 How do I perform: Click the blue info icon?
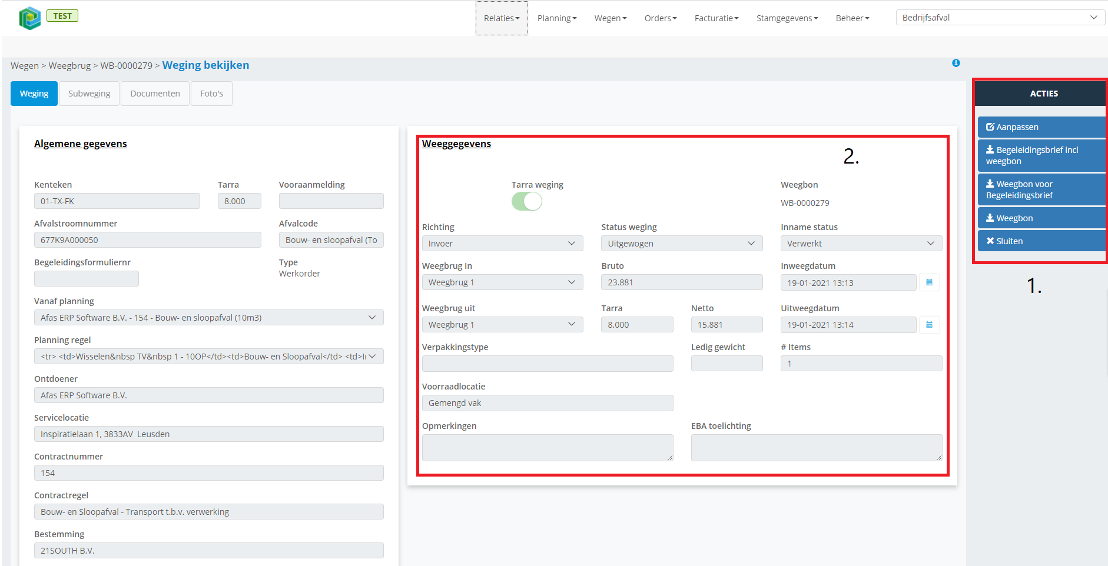click(956, 63)
